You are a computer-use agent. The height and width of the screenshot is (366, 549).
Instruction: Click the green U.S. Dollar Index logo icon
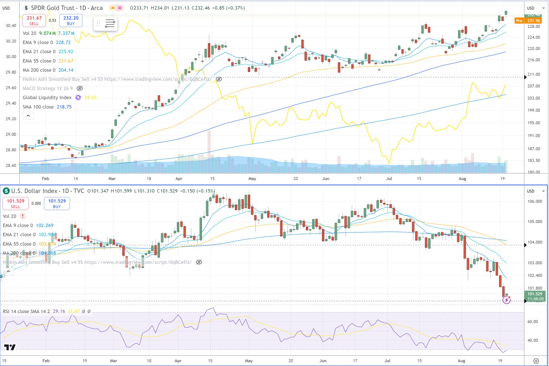[6, 191]
